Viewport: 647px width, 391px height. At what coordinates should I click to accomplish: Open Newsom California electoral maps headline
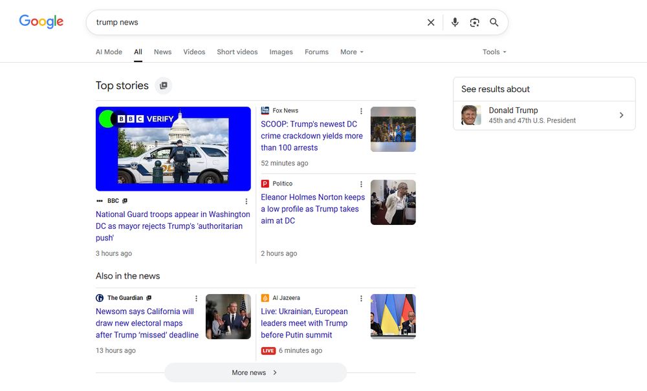pyautogui.click(x=147, y=323)
